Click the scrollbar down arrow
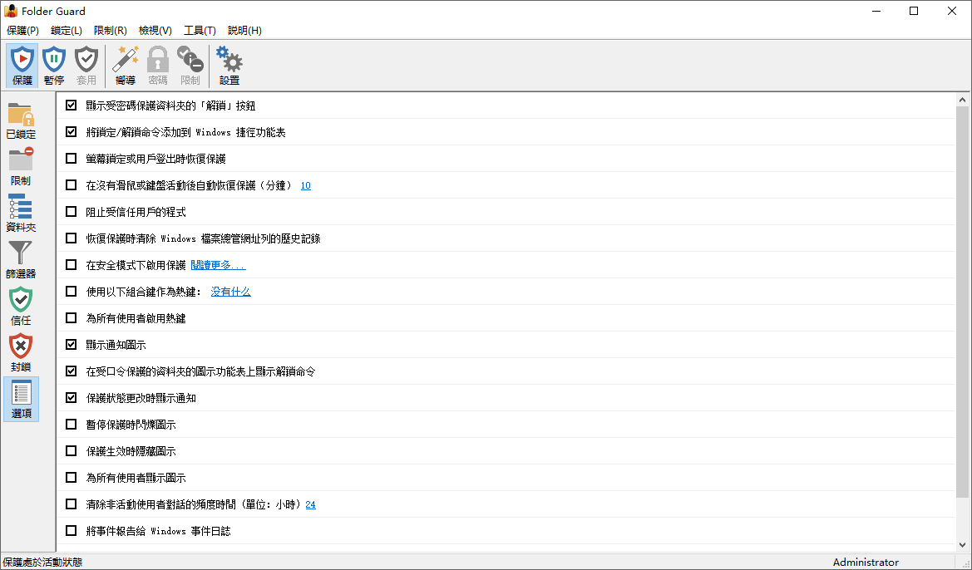Screen dimensions: 972x570 tap(962, 545)
